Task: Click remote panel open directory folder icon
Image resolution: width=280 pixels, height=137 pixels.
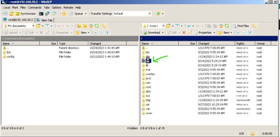Action: pyautogui.click(x=168, y=26)
